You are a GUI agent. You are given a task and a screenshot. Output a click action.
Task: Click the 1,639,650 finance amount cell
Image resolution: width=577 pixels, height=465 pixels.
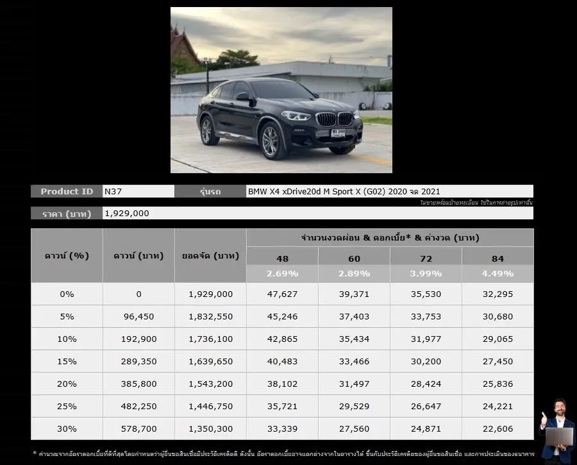tap(210, 361)
